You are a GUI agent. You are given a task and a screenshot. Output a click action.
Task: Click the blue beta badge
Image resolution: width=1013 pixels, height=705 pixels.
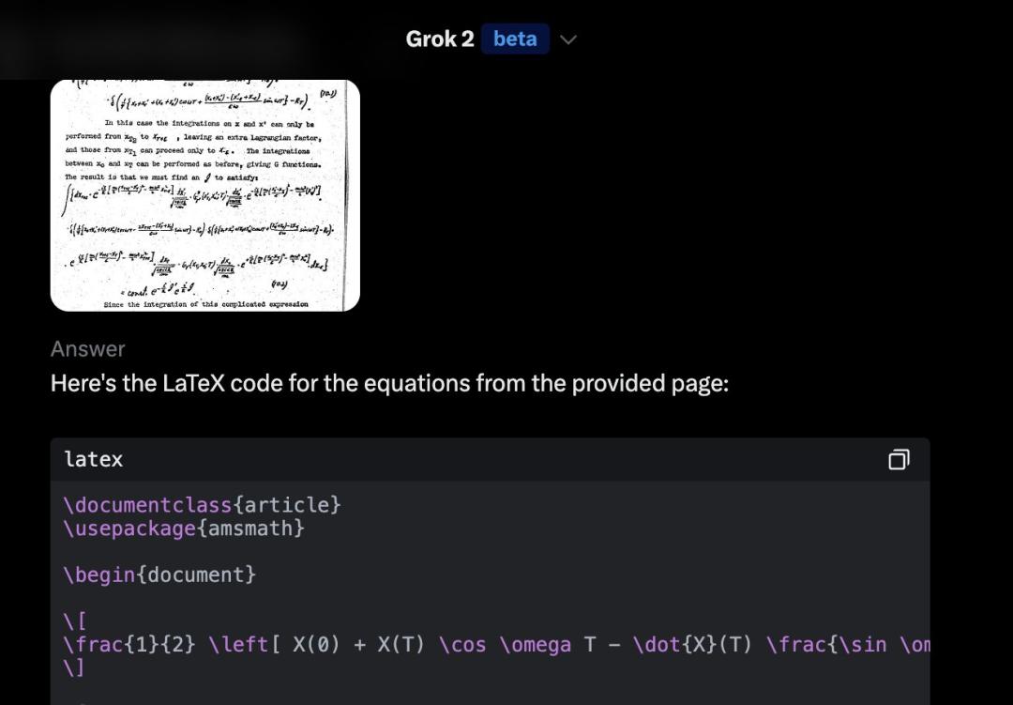(x=515, y=38)
